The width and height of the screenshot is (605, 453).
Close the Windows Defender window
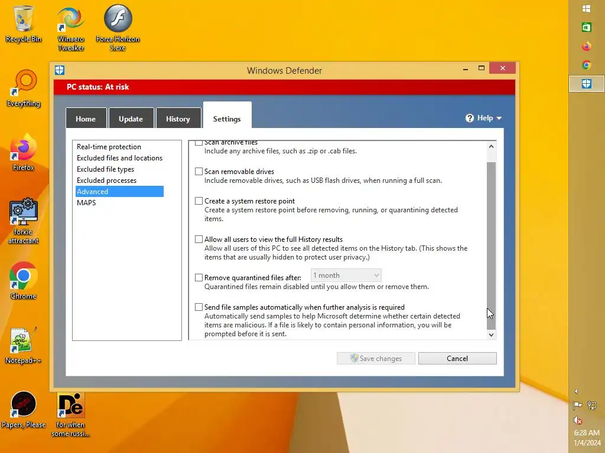502,68
